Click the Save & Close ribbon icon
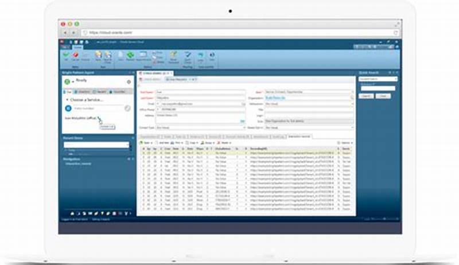This screenshot has width=459, height=265. click(108, 54)
